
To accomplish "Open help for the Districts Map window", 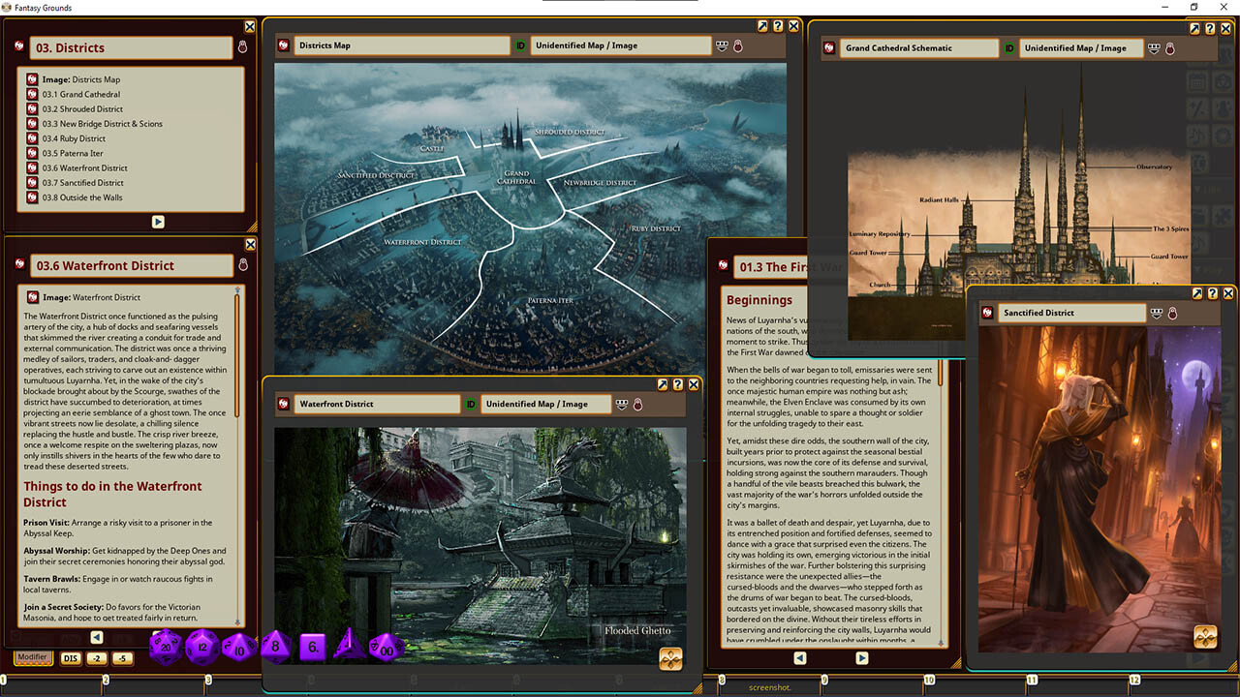I will 777,26.
